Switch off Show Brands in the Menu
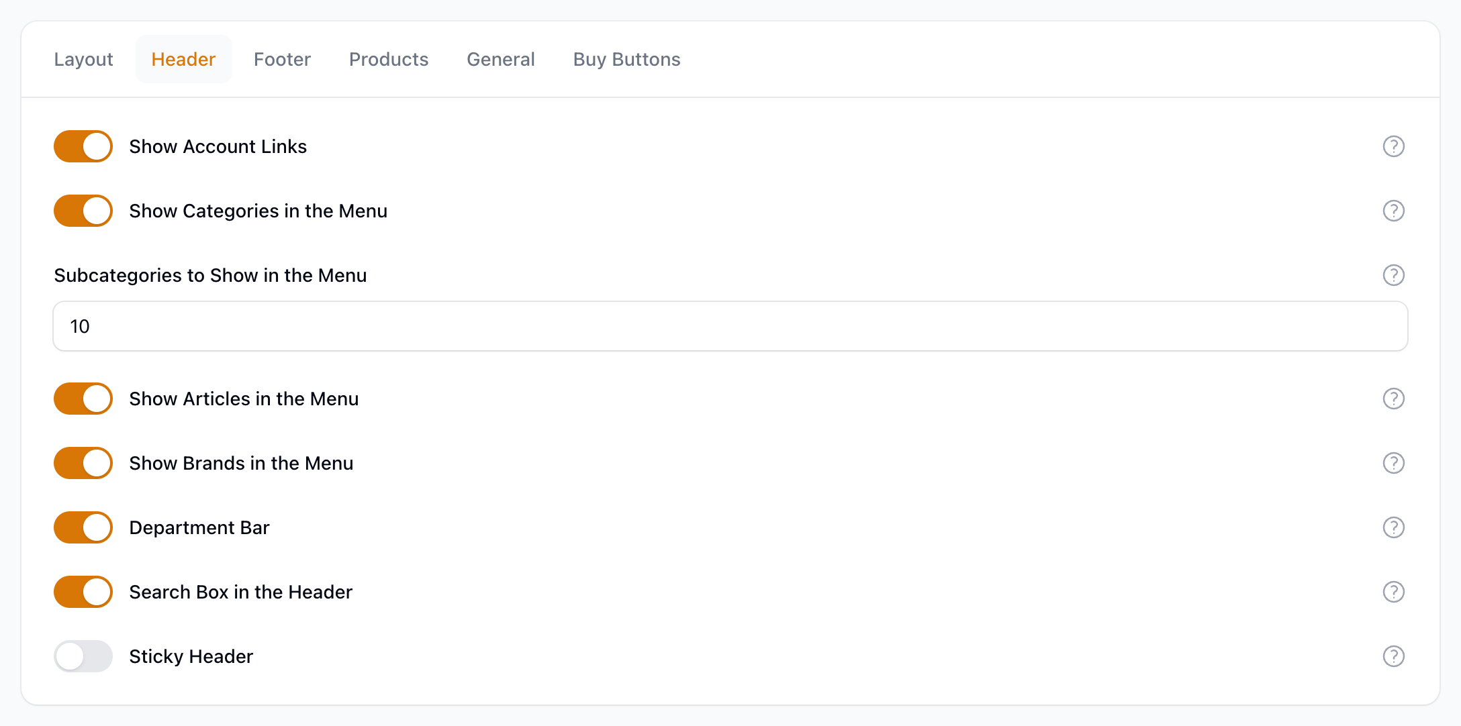 (x=83, y=463)
